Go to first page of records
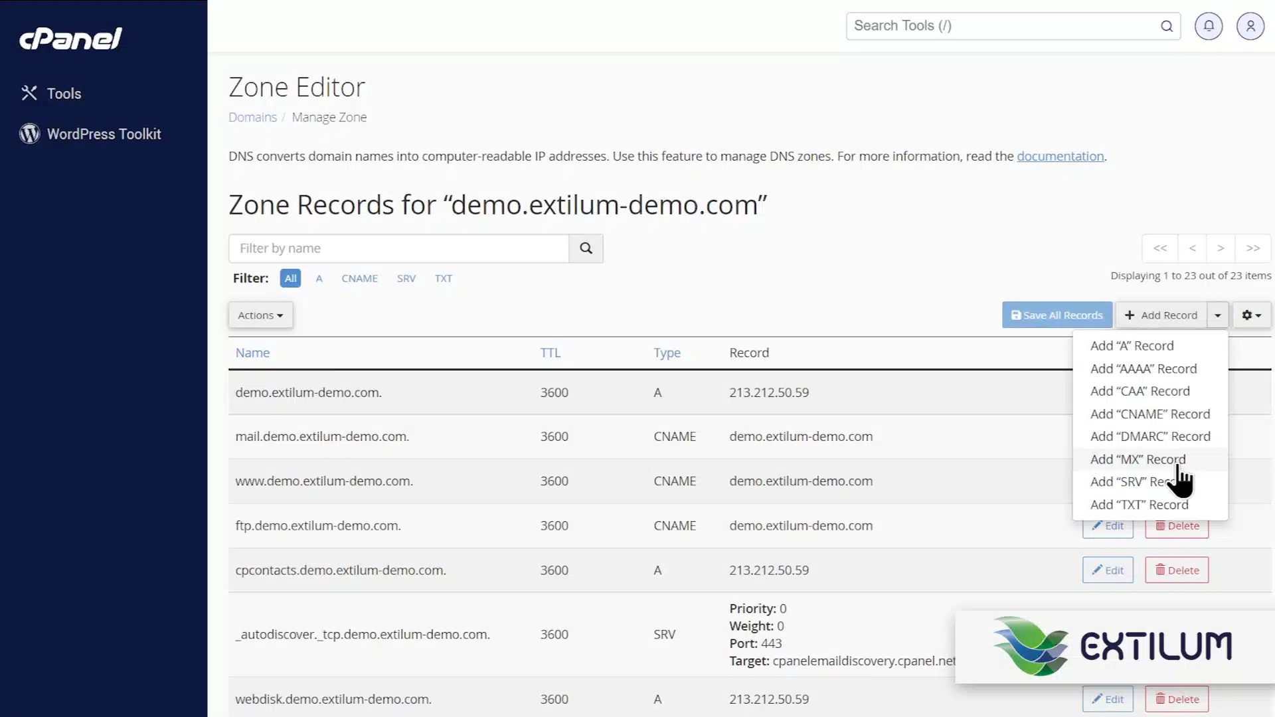 [x=1160, y=248]
